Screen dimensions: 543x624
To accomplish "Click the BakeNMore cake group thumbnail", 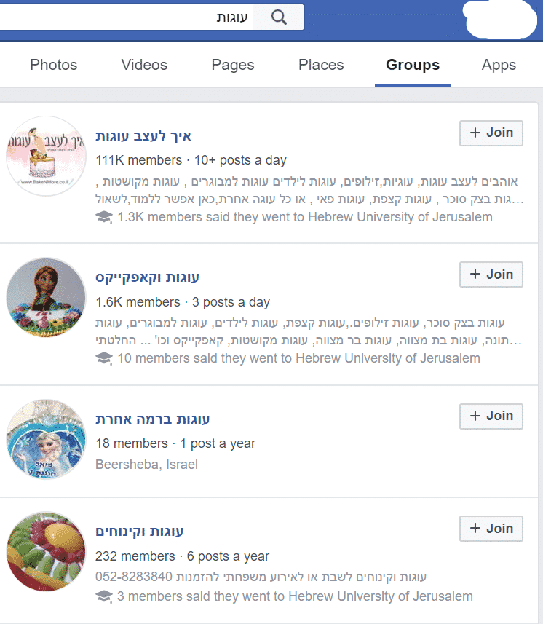I will tap(46, 156).
